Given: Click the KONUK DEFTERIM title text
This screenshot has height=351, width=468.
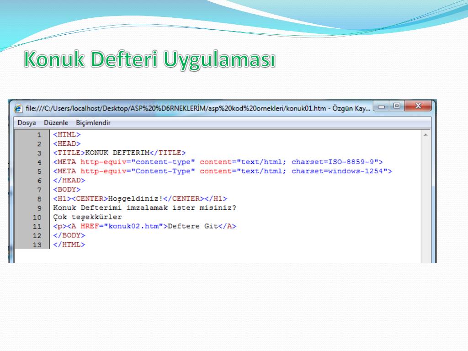Looking at the screenshot, I should click(117, 153).
